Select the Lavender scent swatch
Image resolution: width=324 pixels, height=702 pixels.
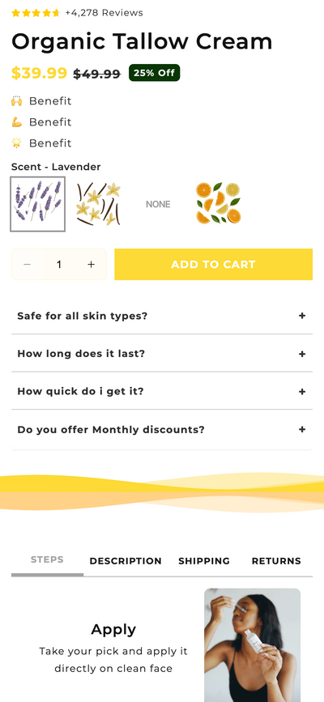pyautogui.click(x=37, y=204)
